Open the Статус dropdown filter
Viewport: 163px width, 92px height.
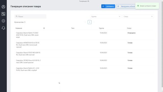(x=138, y=16)
